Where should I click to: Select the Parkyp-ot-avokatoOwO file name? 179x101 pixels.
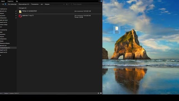pyautogui.click(x=30, y=11)
